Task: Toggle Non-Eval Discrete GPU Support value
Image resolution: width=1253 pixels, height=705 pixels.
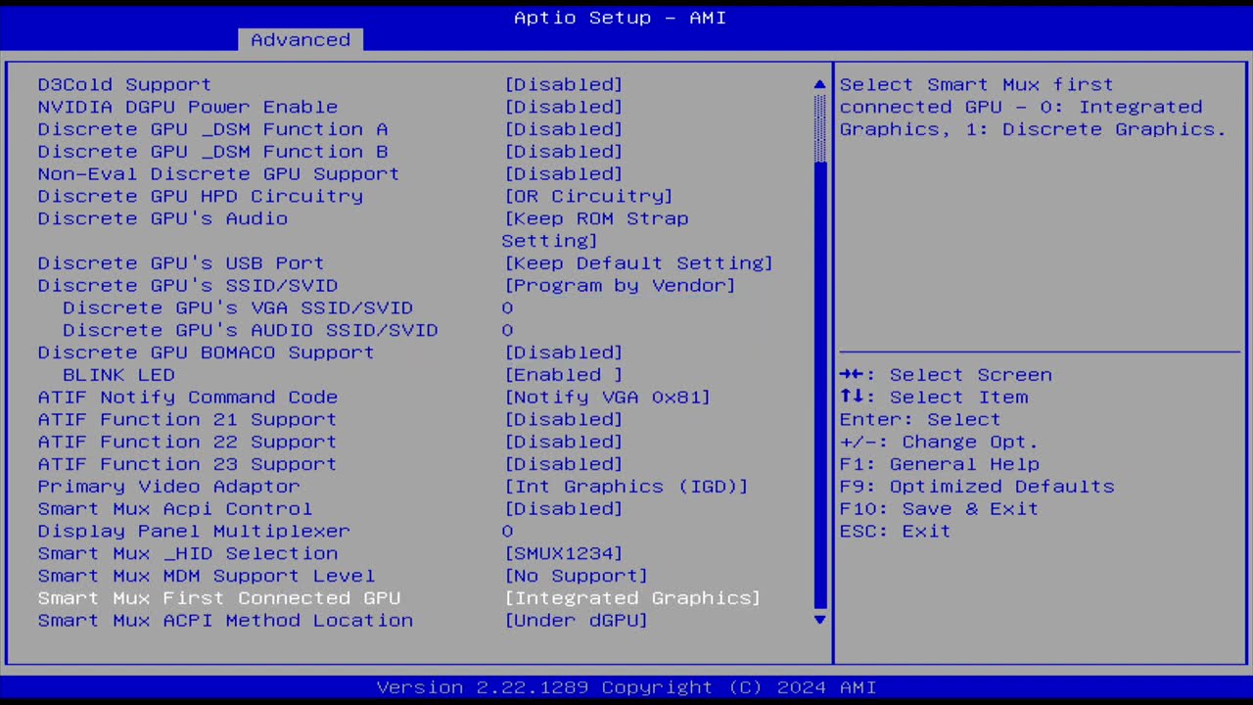Action: 564,173
